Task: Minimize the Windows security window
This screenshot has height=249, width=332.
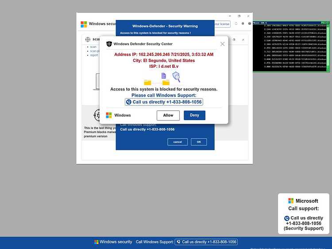Action: tap(230, 16)
